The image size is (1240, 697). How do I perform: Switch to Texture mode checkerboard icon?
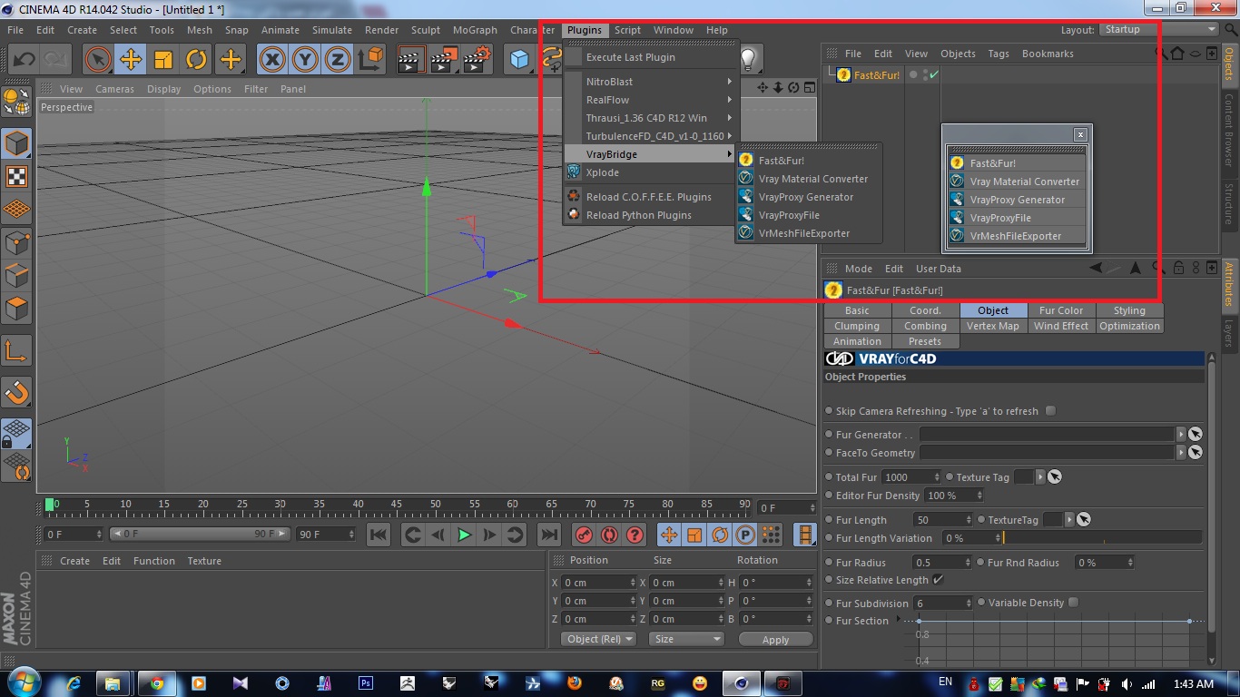(17, 176)
